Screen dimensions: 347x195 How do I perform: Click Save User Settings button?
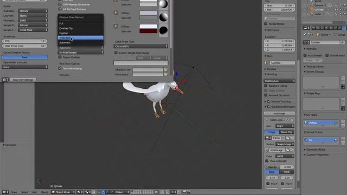click(23, 80)
